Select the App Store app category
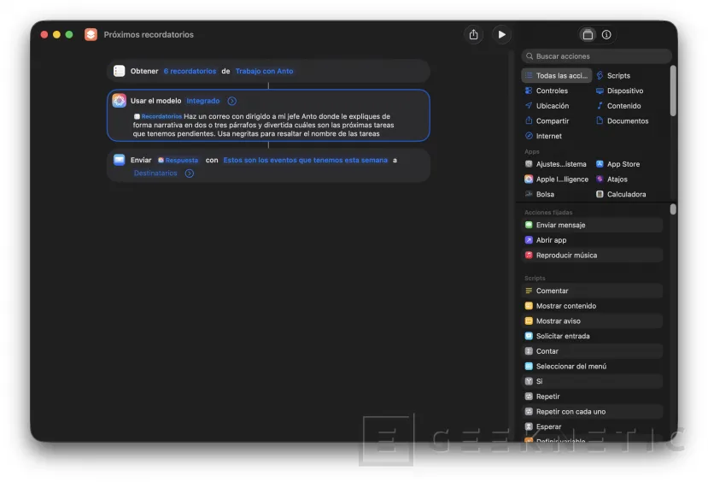The image size is (708, 482). tap(623, 164)
